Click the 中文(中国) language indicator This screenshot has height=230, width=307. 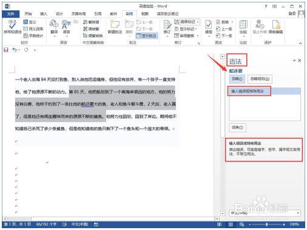(x=79, y=225)
